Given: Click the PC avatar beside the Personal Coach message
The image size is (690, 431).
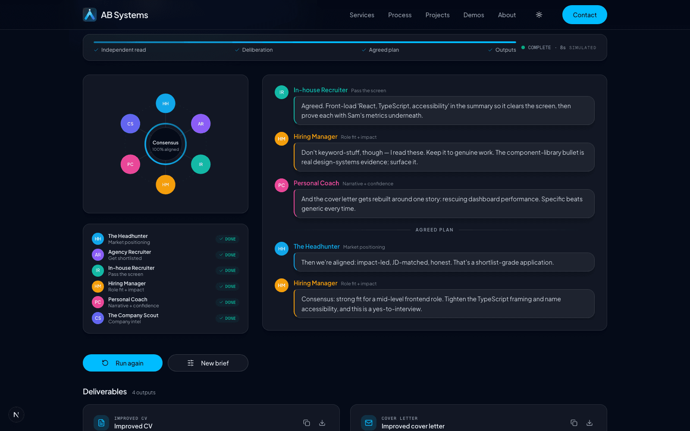Looking at the screenshot, I should (282, 185).
